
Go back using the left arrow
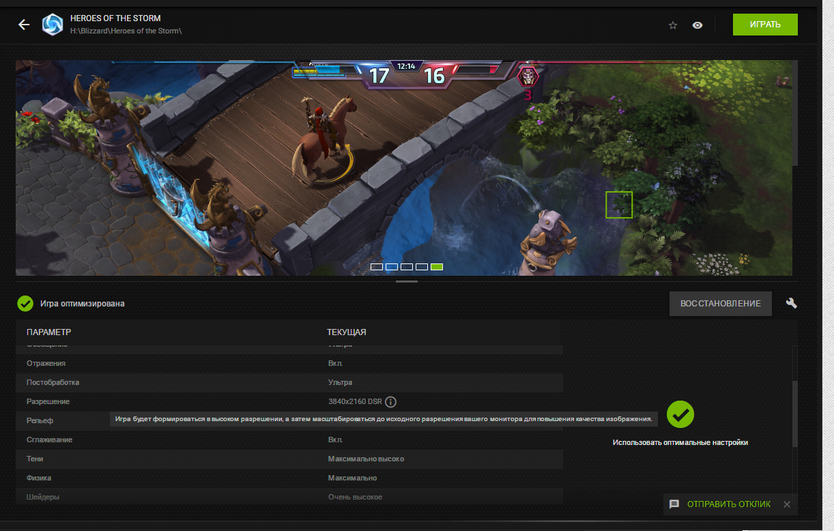[24, 25]
